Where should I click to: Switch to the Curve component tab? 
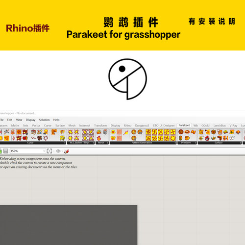click(48, 125)
